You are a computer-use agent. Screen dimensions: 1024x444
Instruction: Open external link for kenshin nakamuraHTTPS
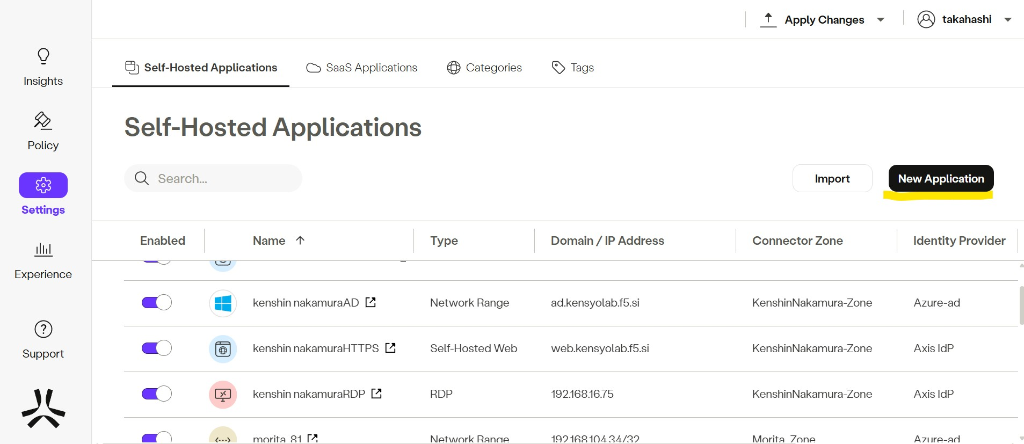click(390, 348)
